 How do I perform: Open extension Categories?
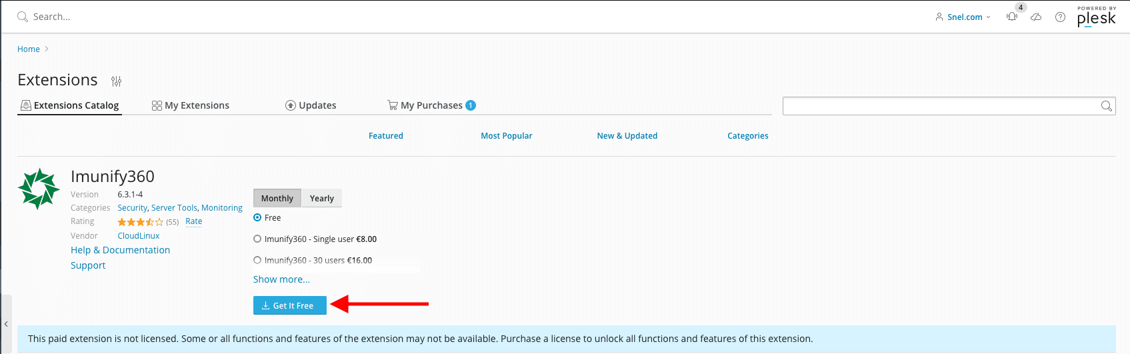coord(748,136)
